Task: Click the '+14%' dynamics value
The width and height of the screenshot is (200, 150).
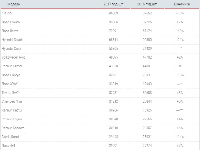Action: pyautogui.click(x=180, y=137)
